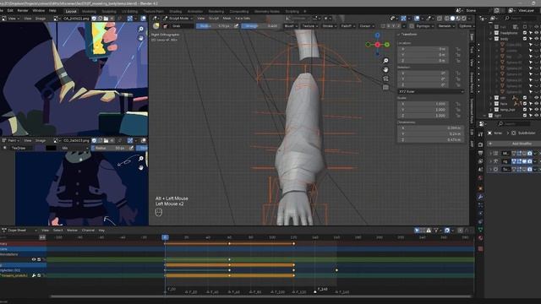Viewport: 541px width, 304px height.
Task: Toggle Dope Sheet only-show-selected arrow icon
Action: 417,231
